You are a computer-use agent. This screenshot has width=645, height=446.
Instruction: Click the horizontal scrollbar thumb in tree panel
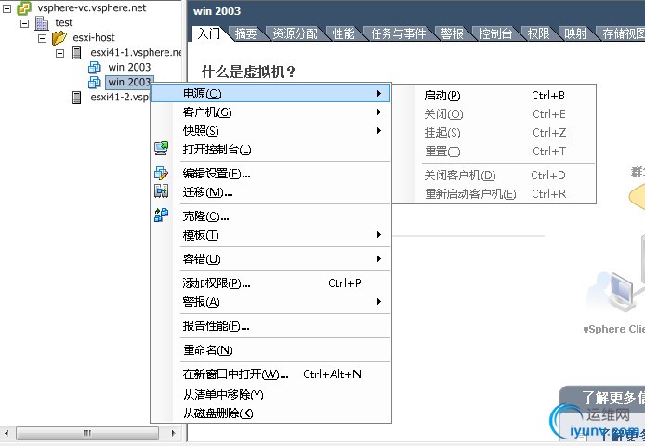[x=86, y=433]
